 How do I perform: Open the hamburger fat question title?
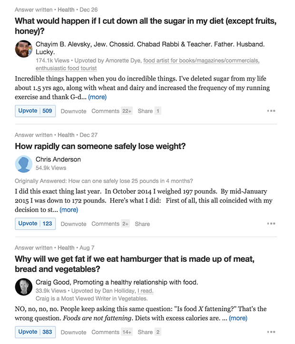[x=135, y=264]
